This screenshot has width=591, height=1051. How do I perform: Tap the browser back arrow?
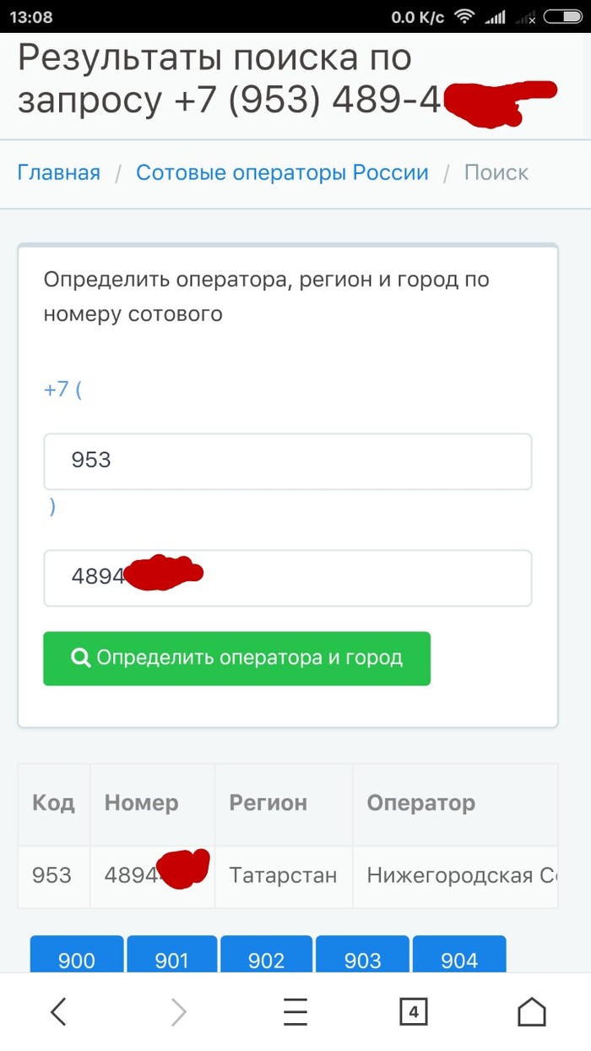point(58,1011)
